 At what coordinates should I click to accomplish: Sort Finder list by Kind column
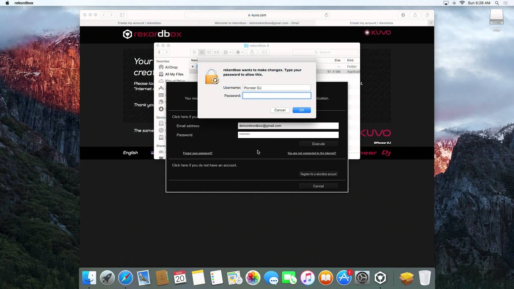(x=350, y=60)
